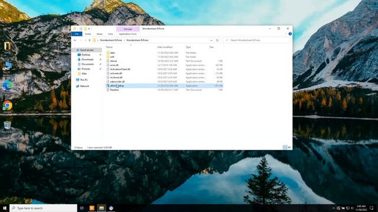
Task: Click the Manage contextual tab
Action: (128, 29)
